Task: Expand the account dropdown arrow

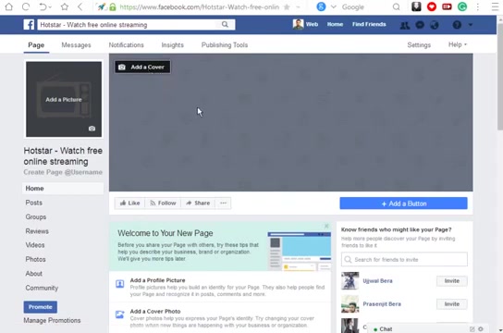Action: pos(471,25)
